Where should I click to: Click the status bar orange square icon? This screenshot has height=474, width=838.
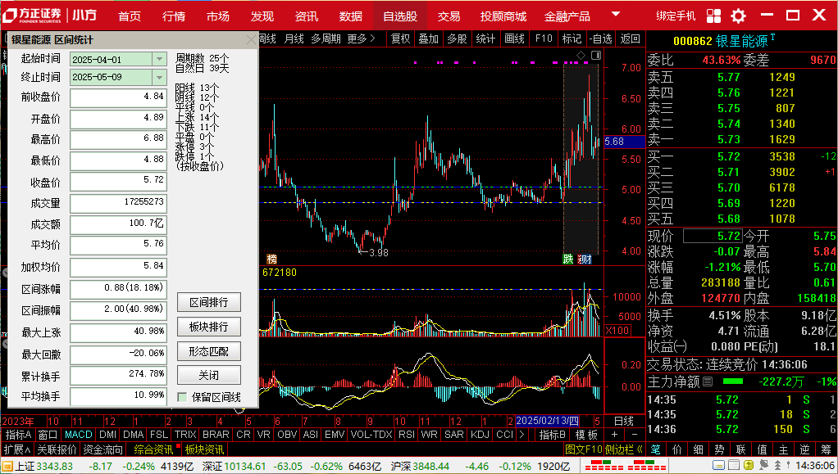pos(7,466)
